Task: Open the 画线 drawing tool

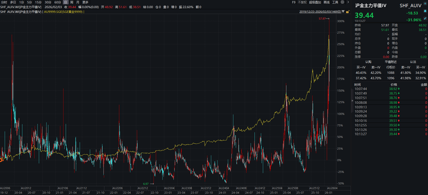Action: tap(325, 2)
